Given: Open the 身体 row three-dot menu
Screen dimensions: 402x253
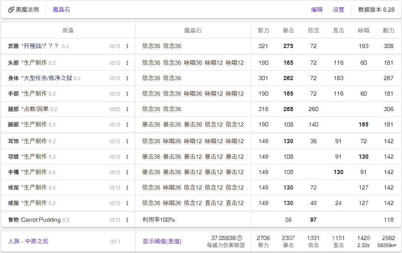Looking at the screenshot, I should click(127, 78).
